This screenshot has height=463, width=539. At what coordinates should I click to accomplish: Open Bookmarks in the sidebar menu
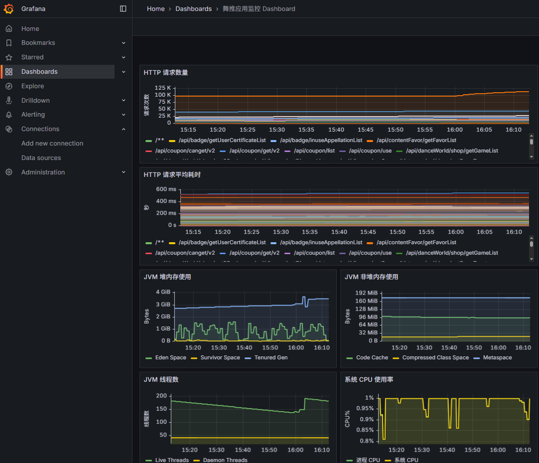tap(38, 43)
